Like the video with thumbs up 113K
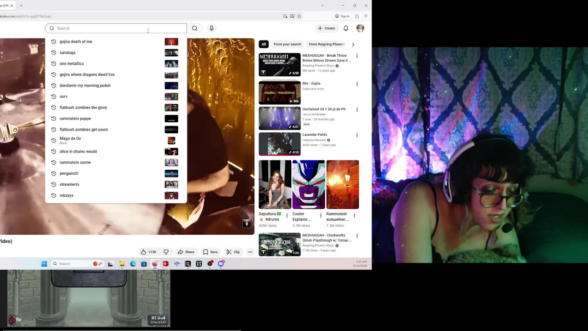 coord(148,252)
